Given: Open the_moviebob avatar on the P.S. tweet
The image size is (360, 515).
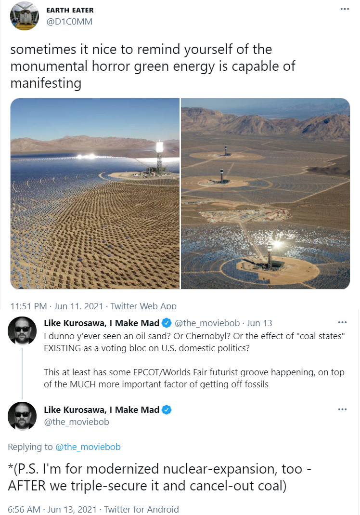Looking at the screenshot, I should [22, 416].
